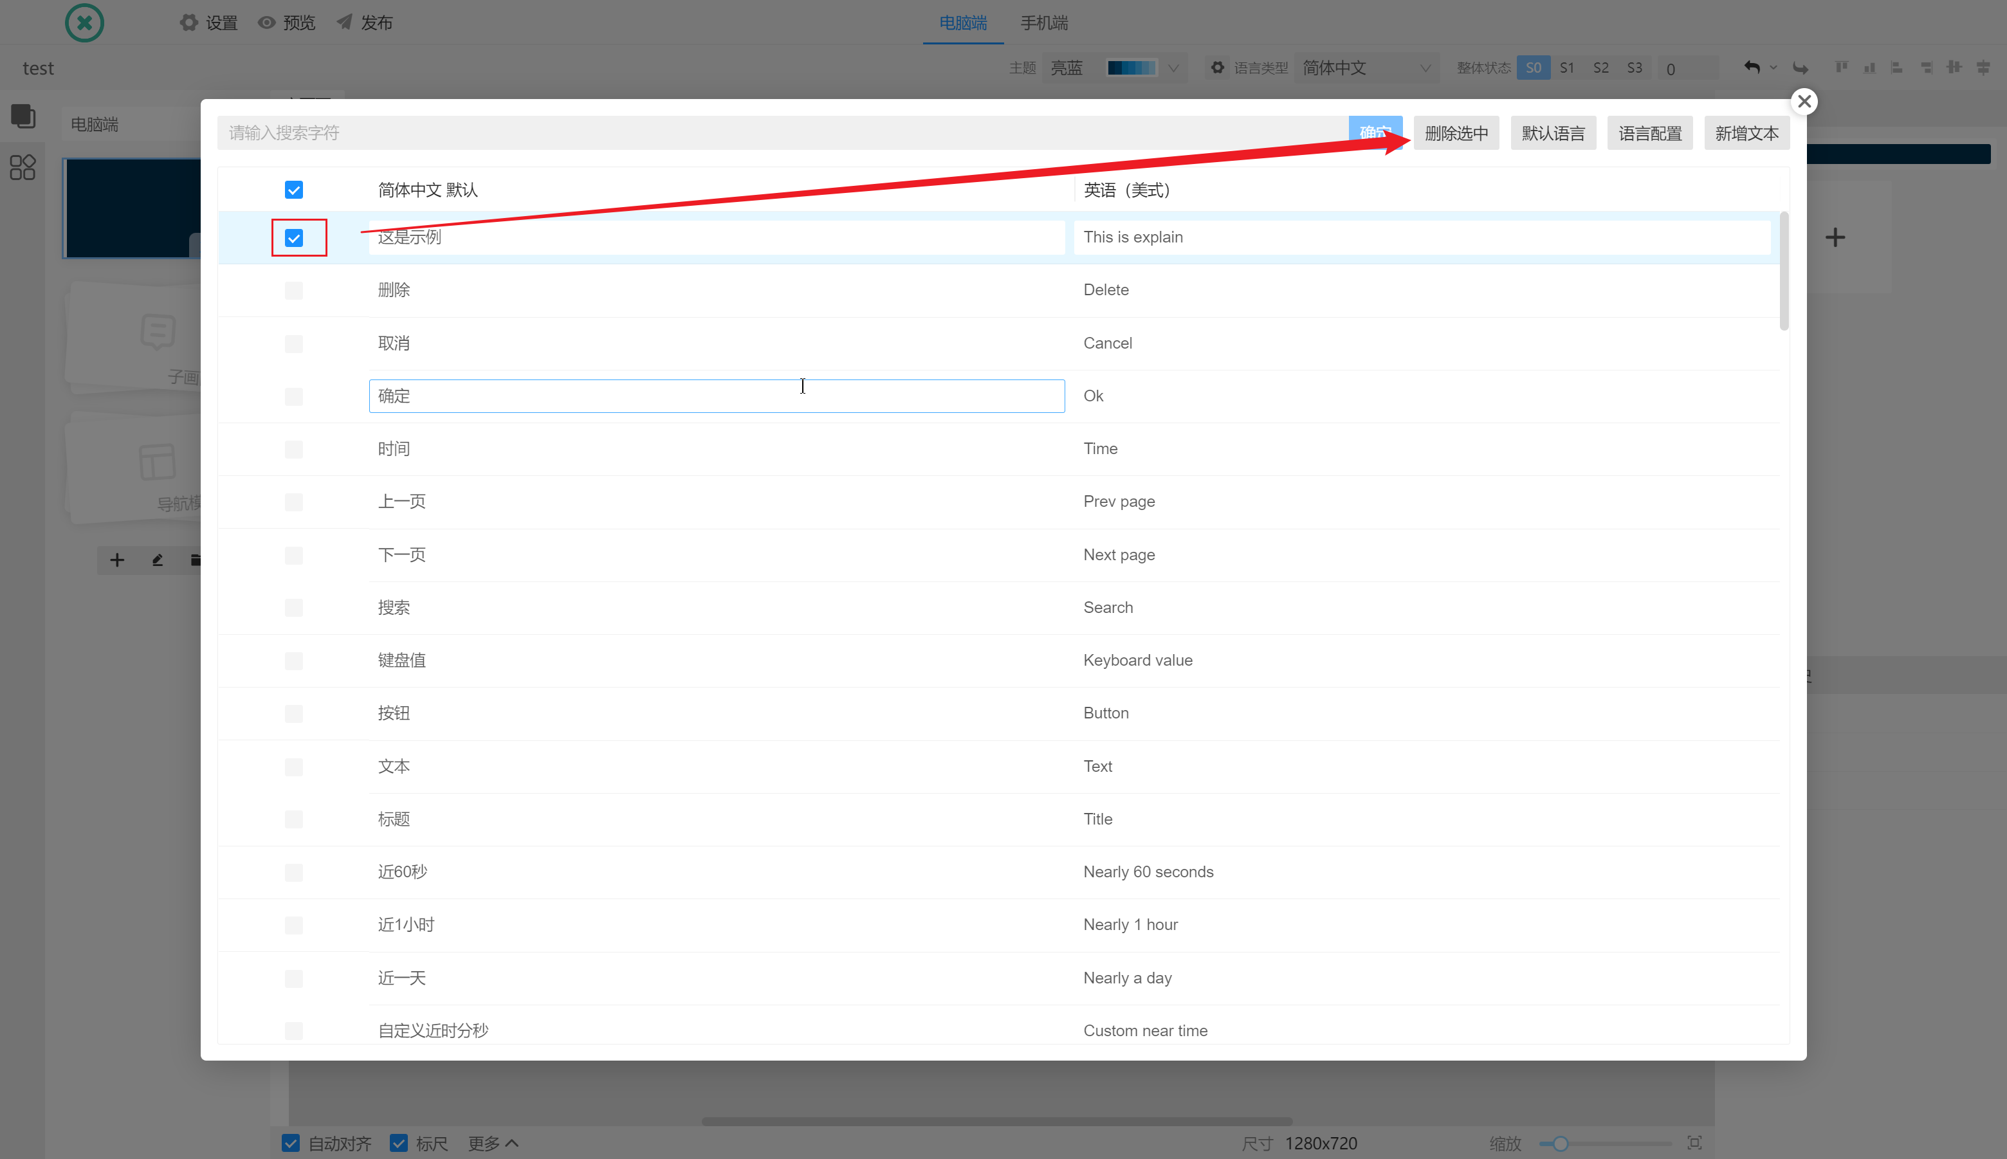Select the S1 overall state
This screenshot has width=2007, height=1159.
[1567, 68]
